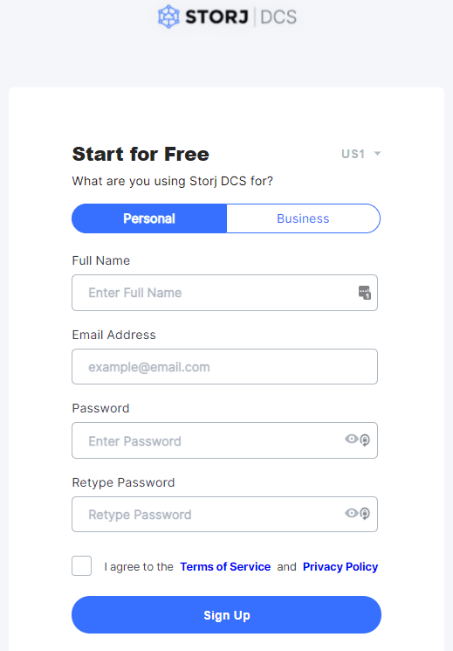This screenshot has height=651, width=453.
Task: Open the autofill icon in Full Name field
Action: coord(365,292)
